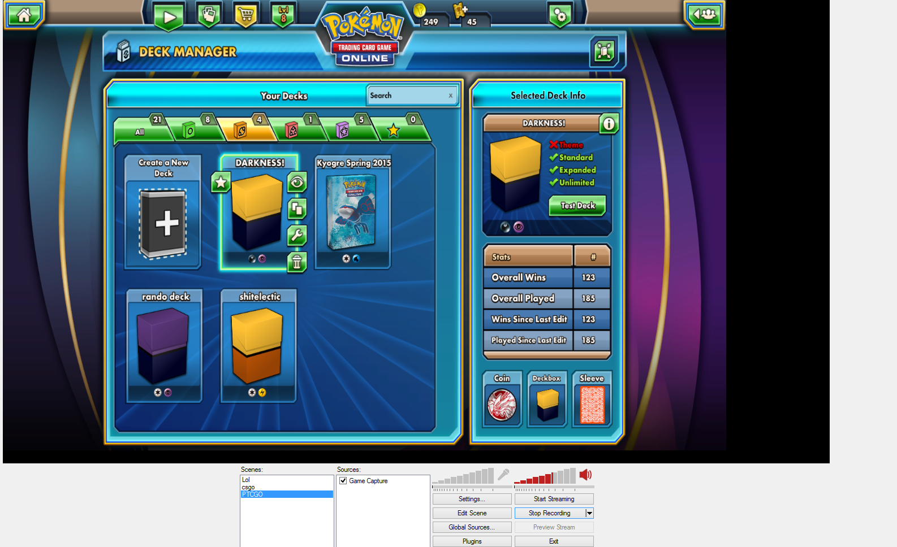897x547 pixels.
Task: Edit DARKNESS! deck with wrench icon
Action: (x=297, y=236)
